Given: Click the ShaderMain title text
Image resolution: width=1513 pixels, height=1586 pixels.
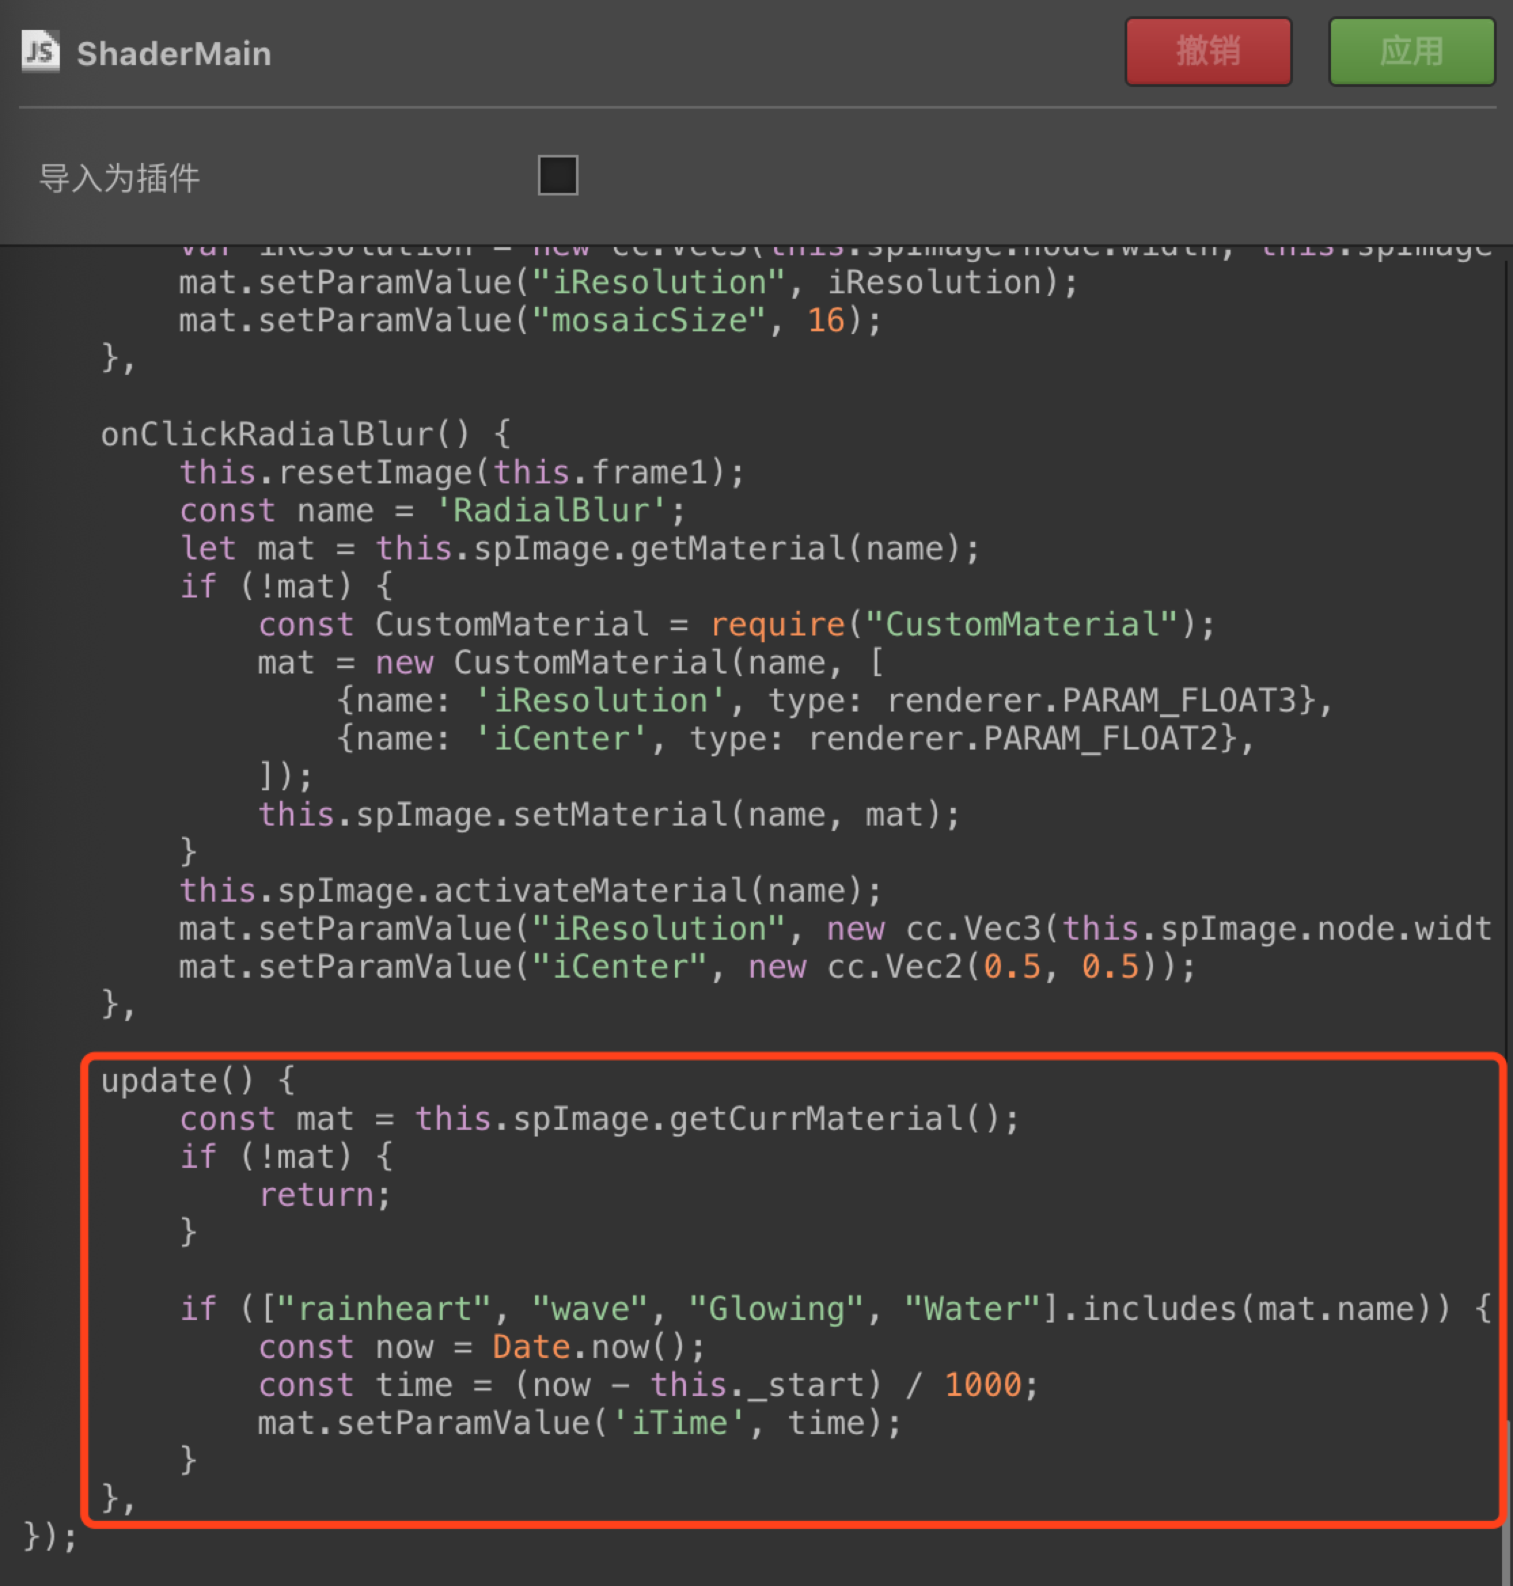Looking at the screenshot, I should coord(173,54).
